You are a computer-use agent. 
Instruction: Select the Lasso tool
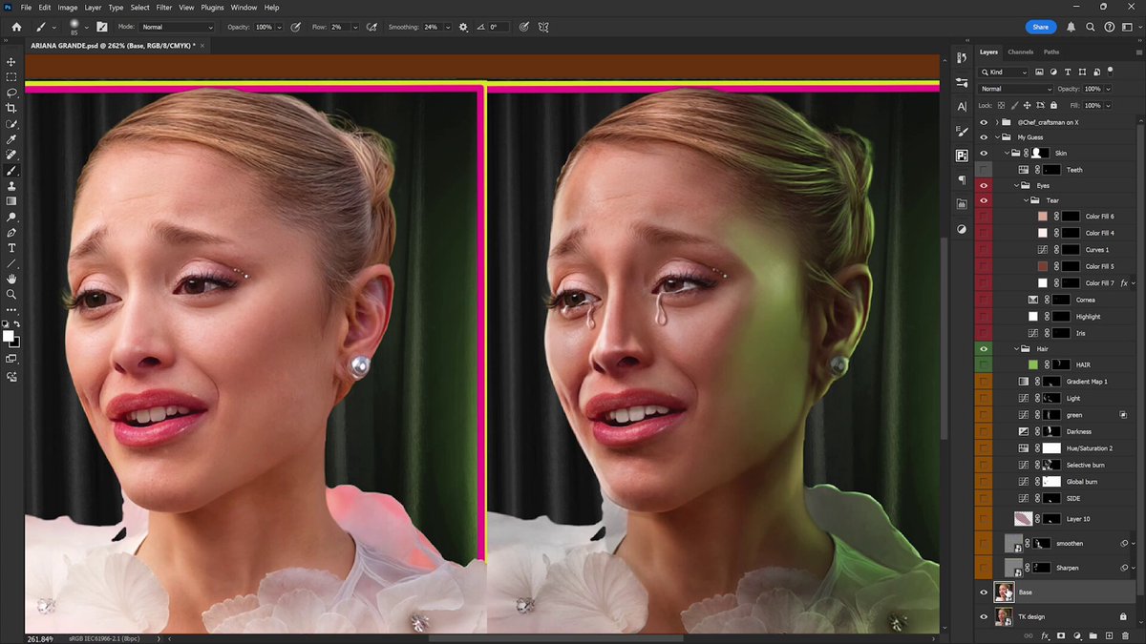11,93
